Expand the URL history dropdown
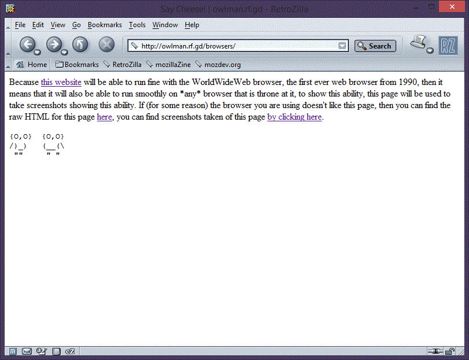 [343, 46]
